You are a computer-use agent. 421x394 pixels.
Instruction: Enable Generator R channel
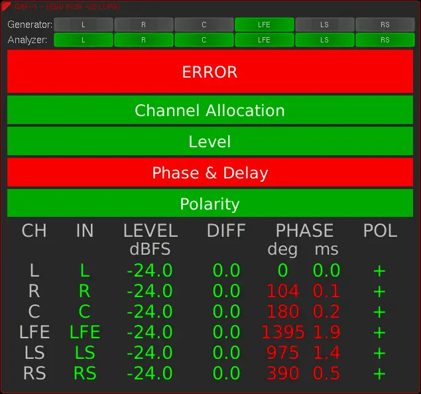coord(144,25)
